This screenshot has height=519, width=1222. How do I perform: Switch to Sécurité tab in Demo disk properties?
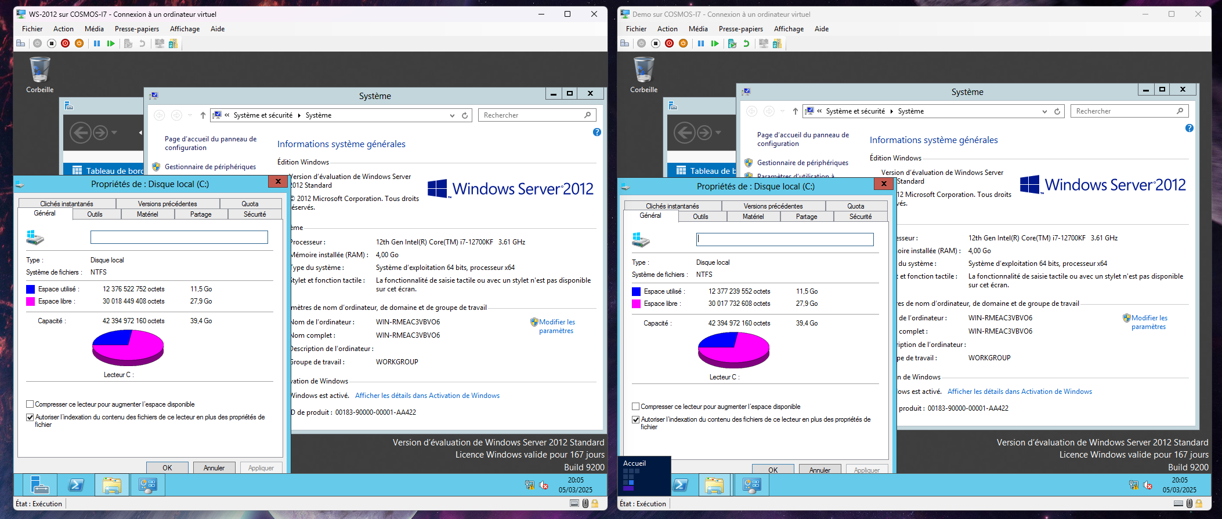[860, 217]
